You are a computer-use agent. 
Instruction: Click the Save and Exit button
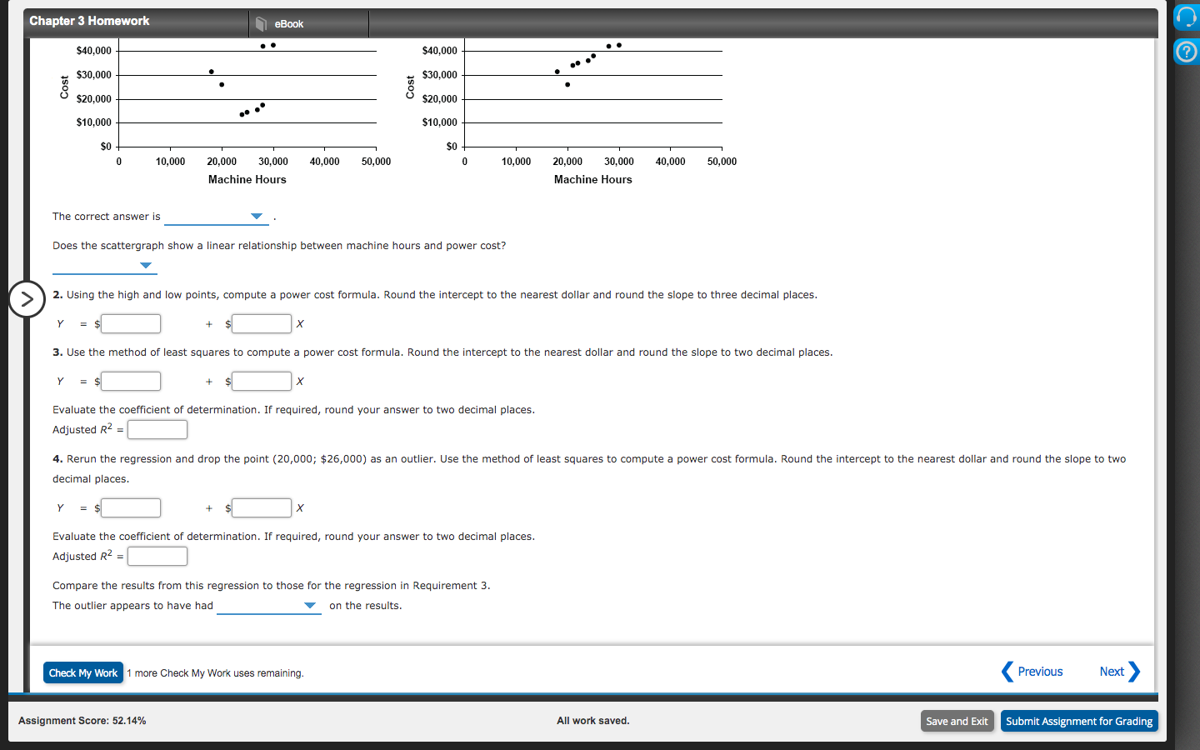(957, 721)
